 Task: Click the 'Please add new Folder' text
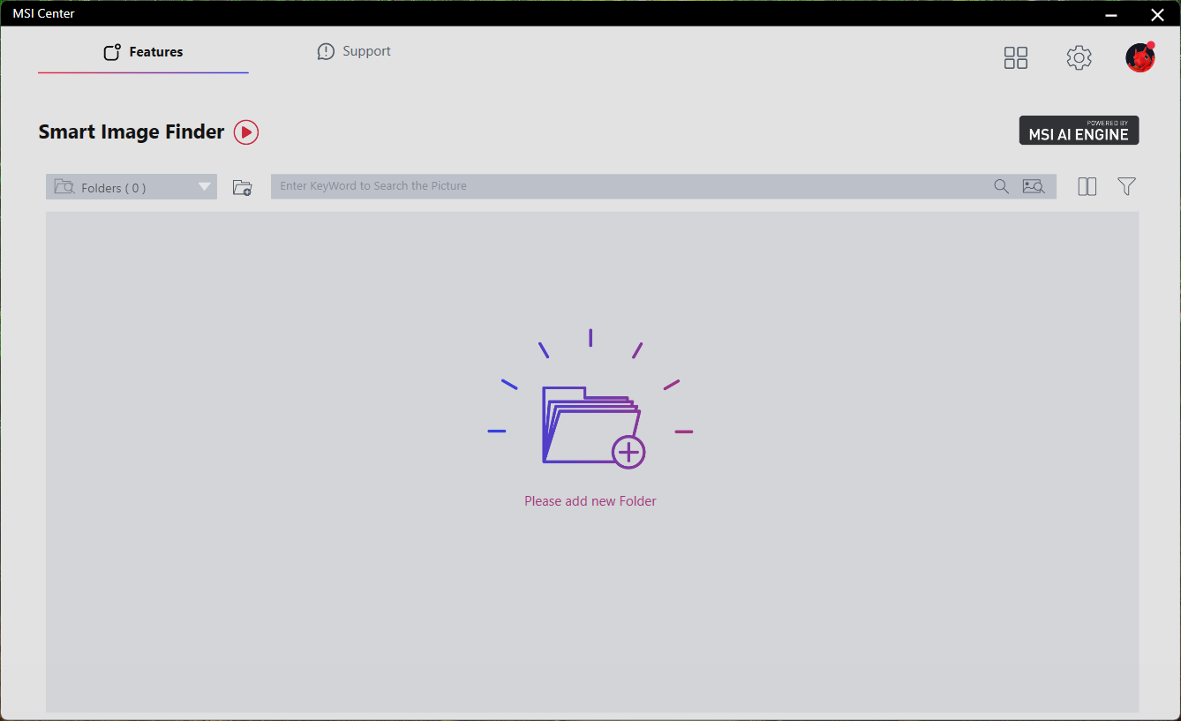590,501
